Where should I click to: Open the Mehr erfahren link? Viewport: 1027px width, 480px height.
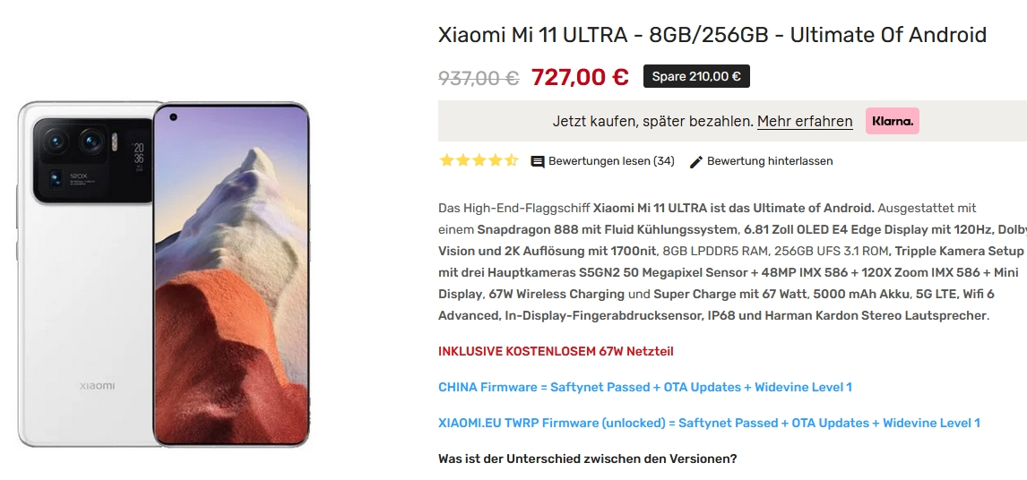[805, 121]
